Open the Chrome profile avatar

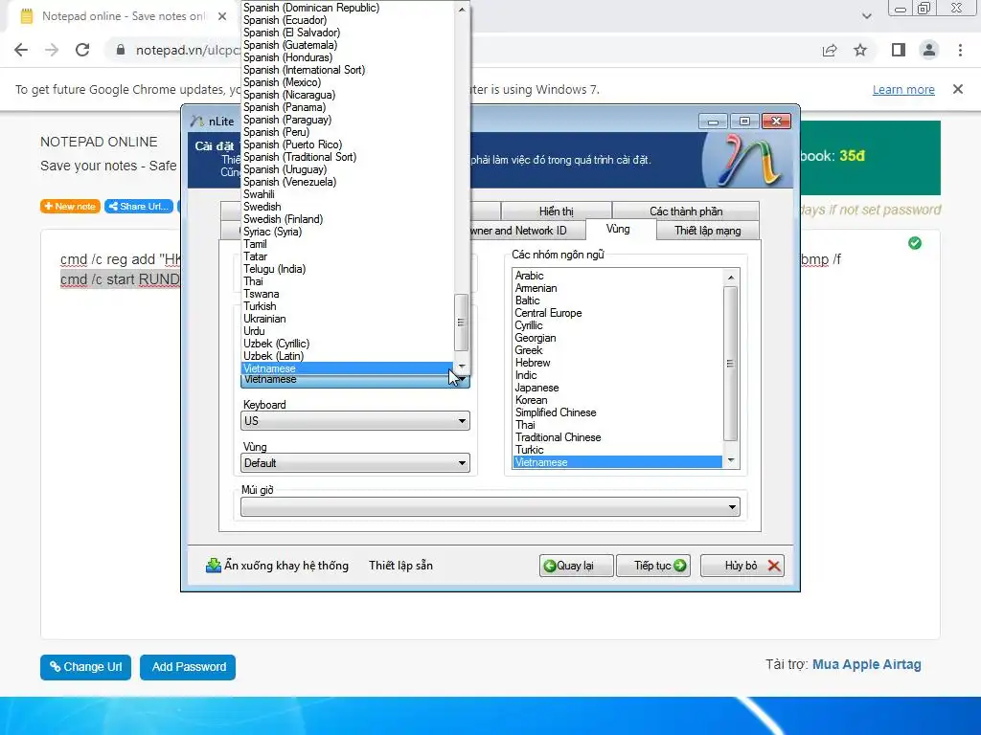929,50
